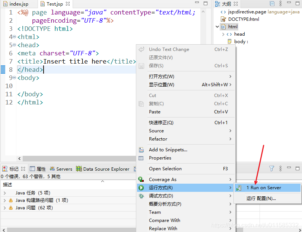The width and height of the screenshot is (302, 232).
Task: Select the Test.jsp editor tab
Action: pyautogui.click(x=54, y=4)
